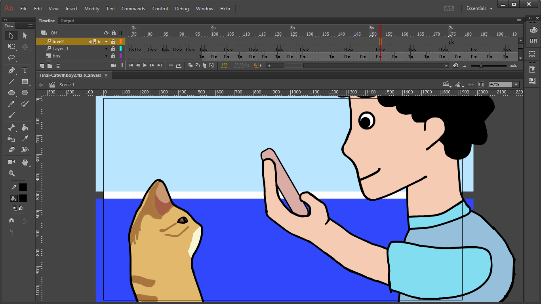The width and height of the screenshot is (541, 304).
Task: Switch to the Output tab
Action: [67, 21]
